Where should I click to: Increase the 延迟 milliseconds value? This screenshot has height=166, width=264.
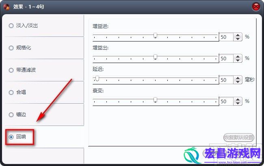[x=238, y=78]
